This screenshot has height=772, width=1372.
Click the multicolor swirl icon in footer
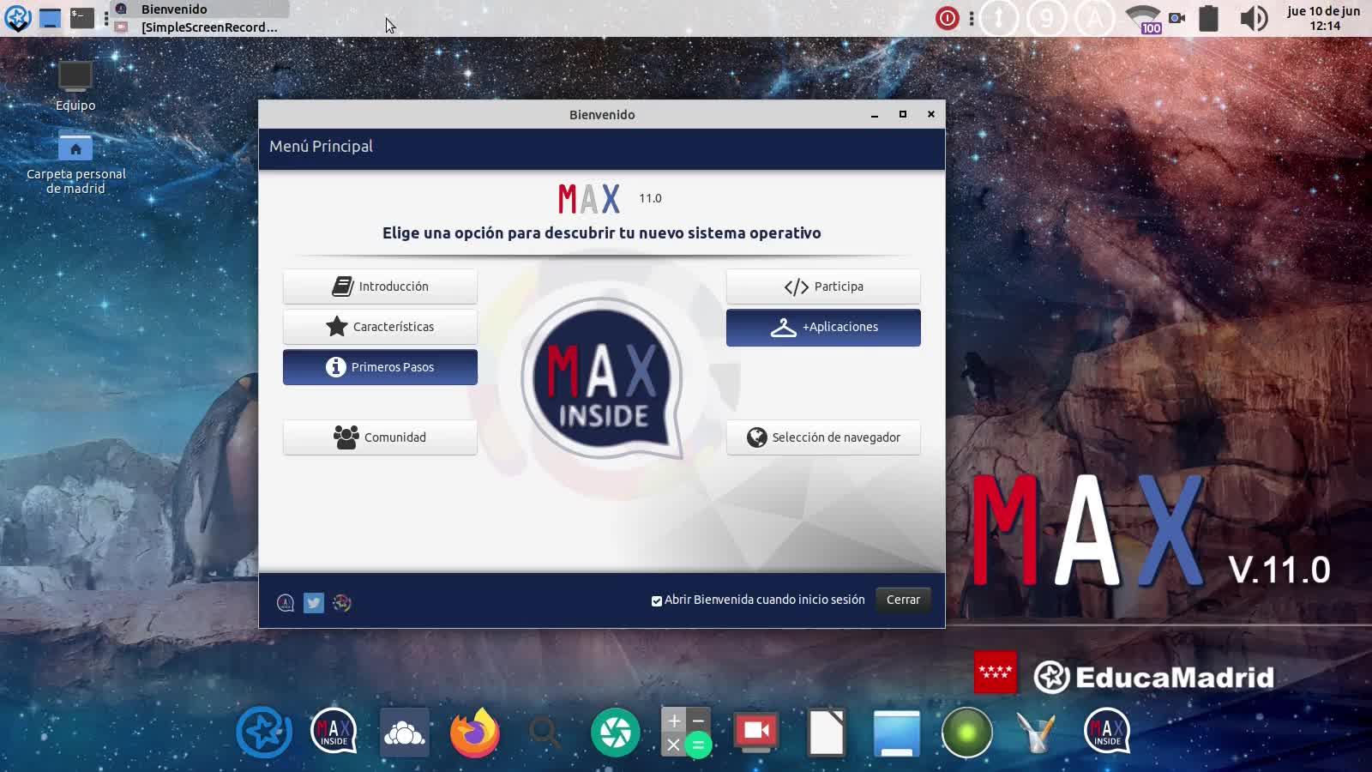342,603
